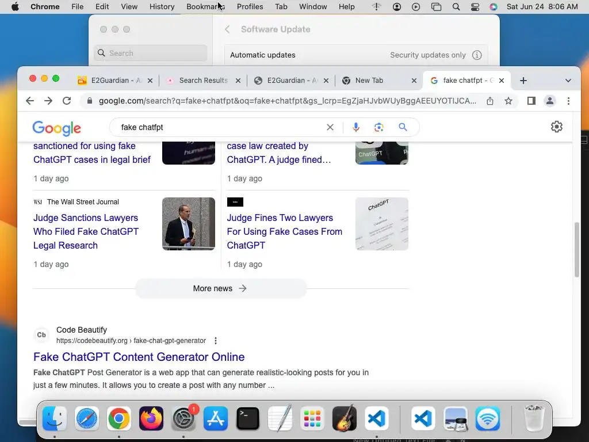Open Trash in the Dock
Screen dimensions: 589x442
(534, 418)
